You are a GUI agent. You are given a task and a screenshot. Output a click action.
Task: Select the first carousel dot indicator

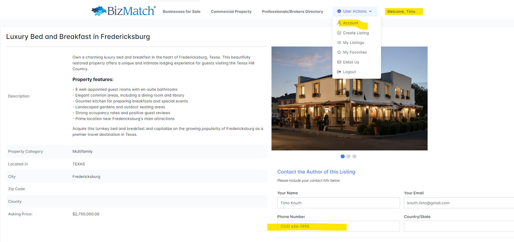tap(343, 157)
